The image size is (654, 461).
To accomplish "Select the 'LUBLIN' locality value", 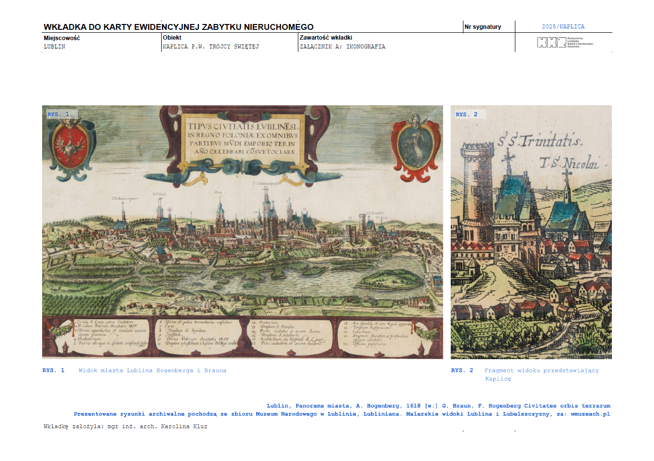I will 54,46.
